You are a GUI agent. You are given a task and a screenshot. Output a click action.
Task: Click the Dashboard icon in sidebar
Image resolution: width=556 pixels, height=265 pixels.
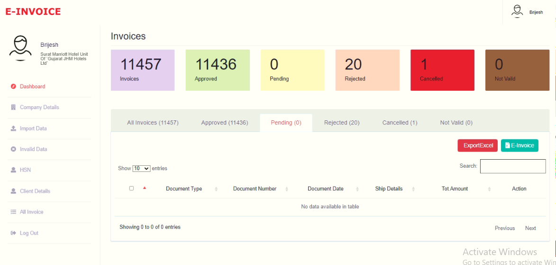(x=13, y=86)
